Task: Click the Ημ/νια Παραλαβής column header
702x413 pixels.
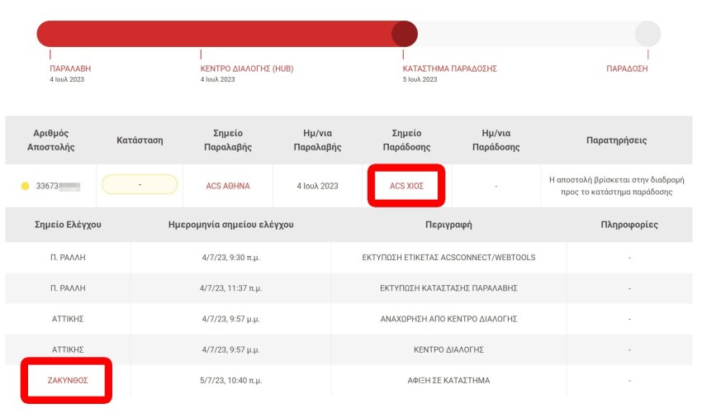Action: [x=317, y=140]
